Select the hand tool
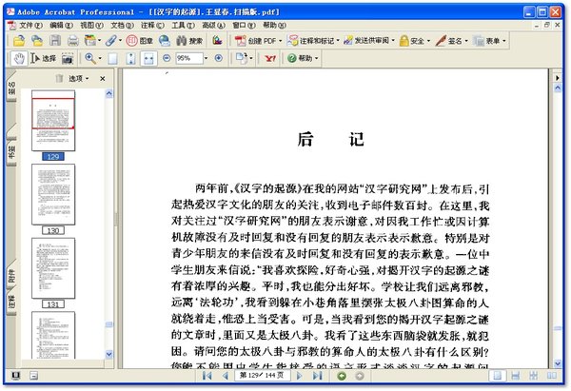571x391 pixels. tap(19, 59)
